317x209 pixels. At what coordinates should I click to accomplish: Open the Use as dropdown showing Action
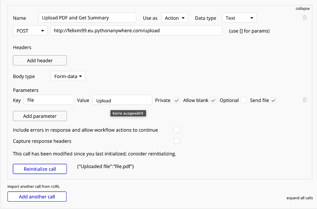coord(175,18)
